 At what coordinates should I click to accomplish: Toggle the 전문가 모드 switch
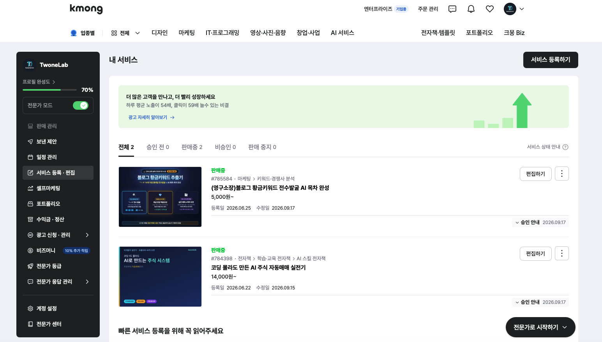(x=81, y=105)
